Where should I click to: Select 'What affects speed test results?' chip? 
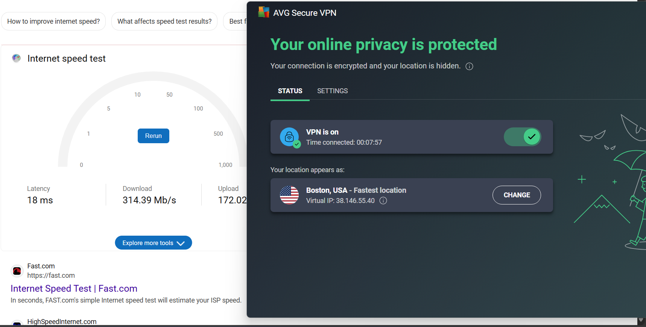(x=164, y=21)
